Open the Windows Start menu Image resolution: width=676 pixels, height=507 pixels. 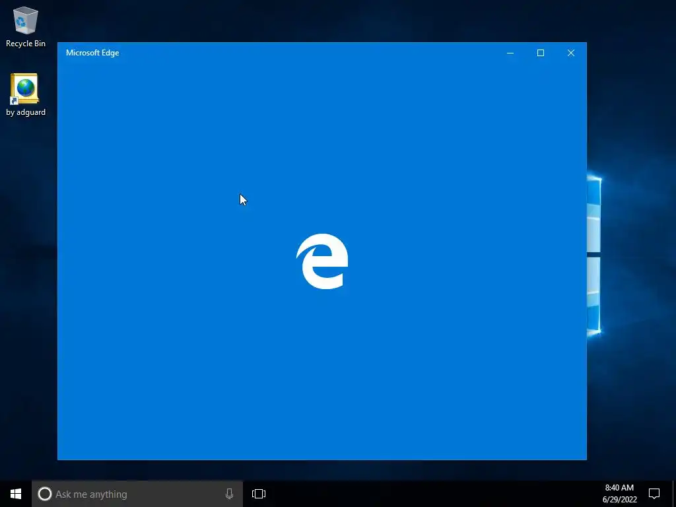(x=16, y=494)
